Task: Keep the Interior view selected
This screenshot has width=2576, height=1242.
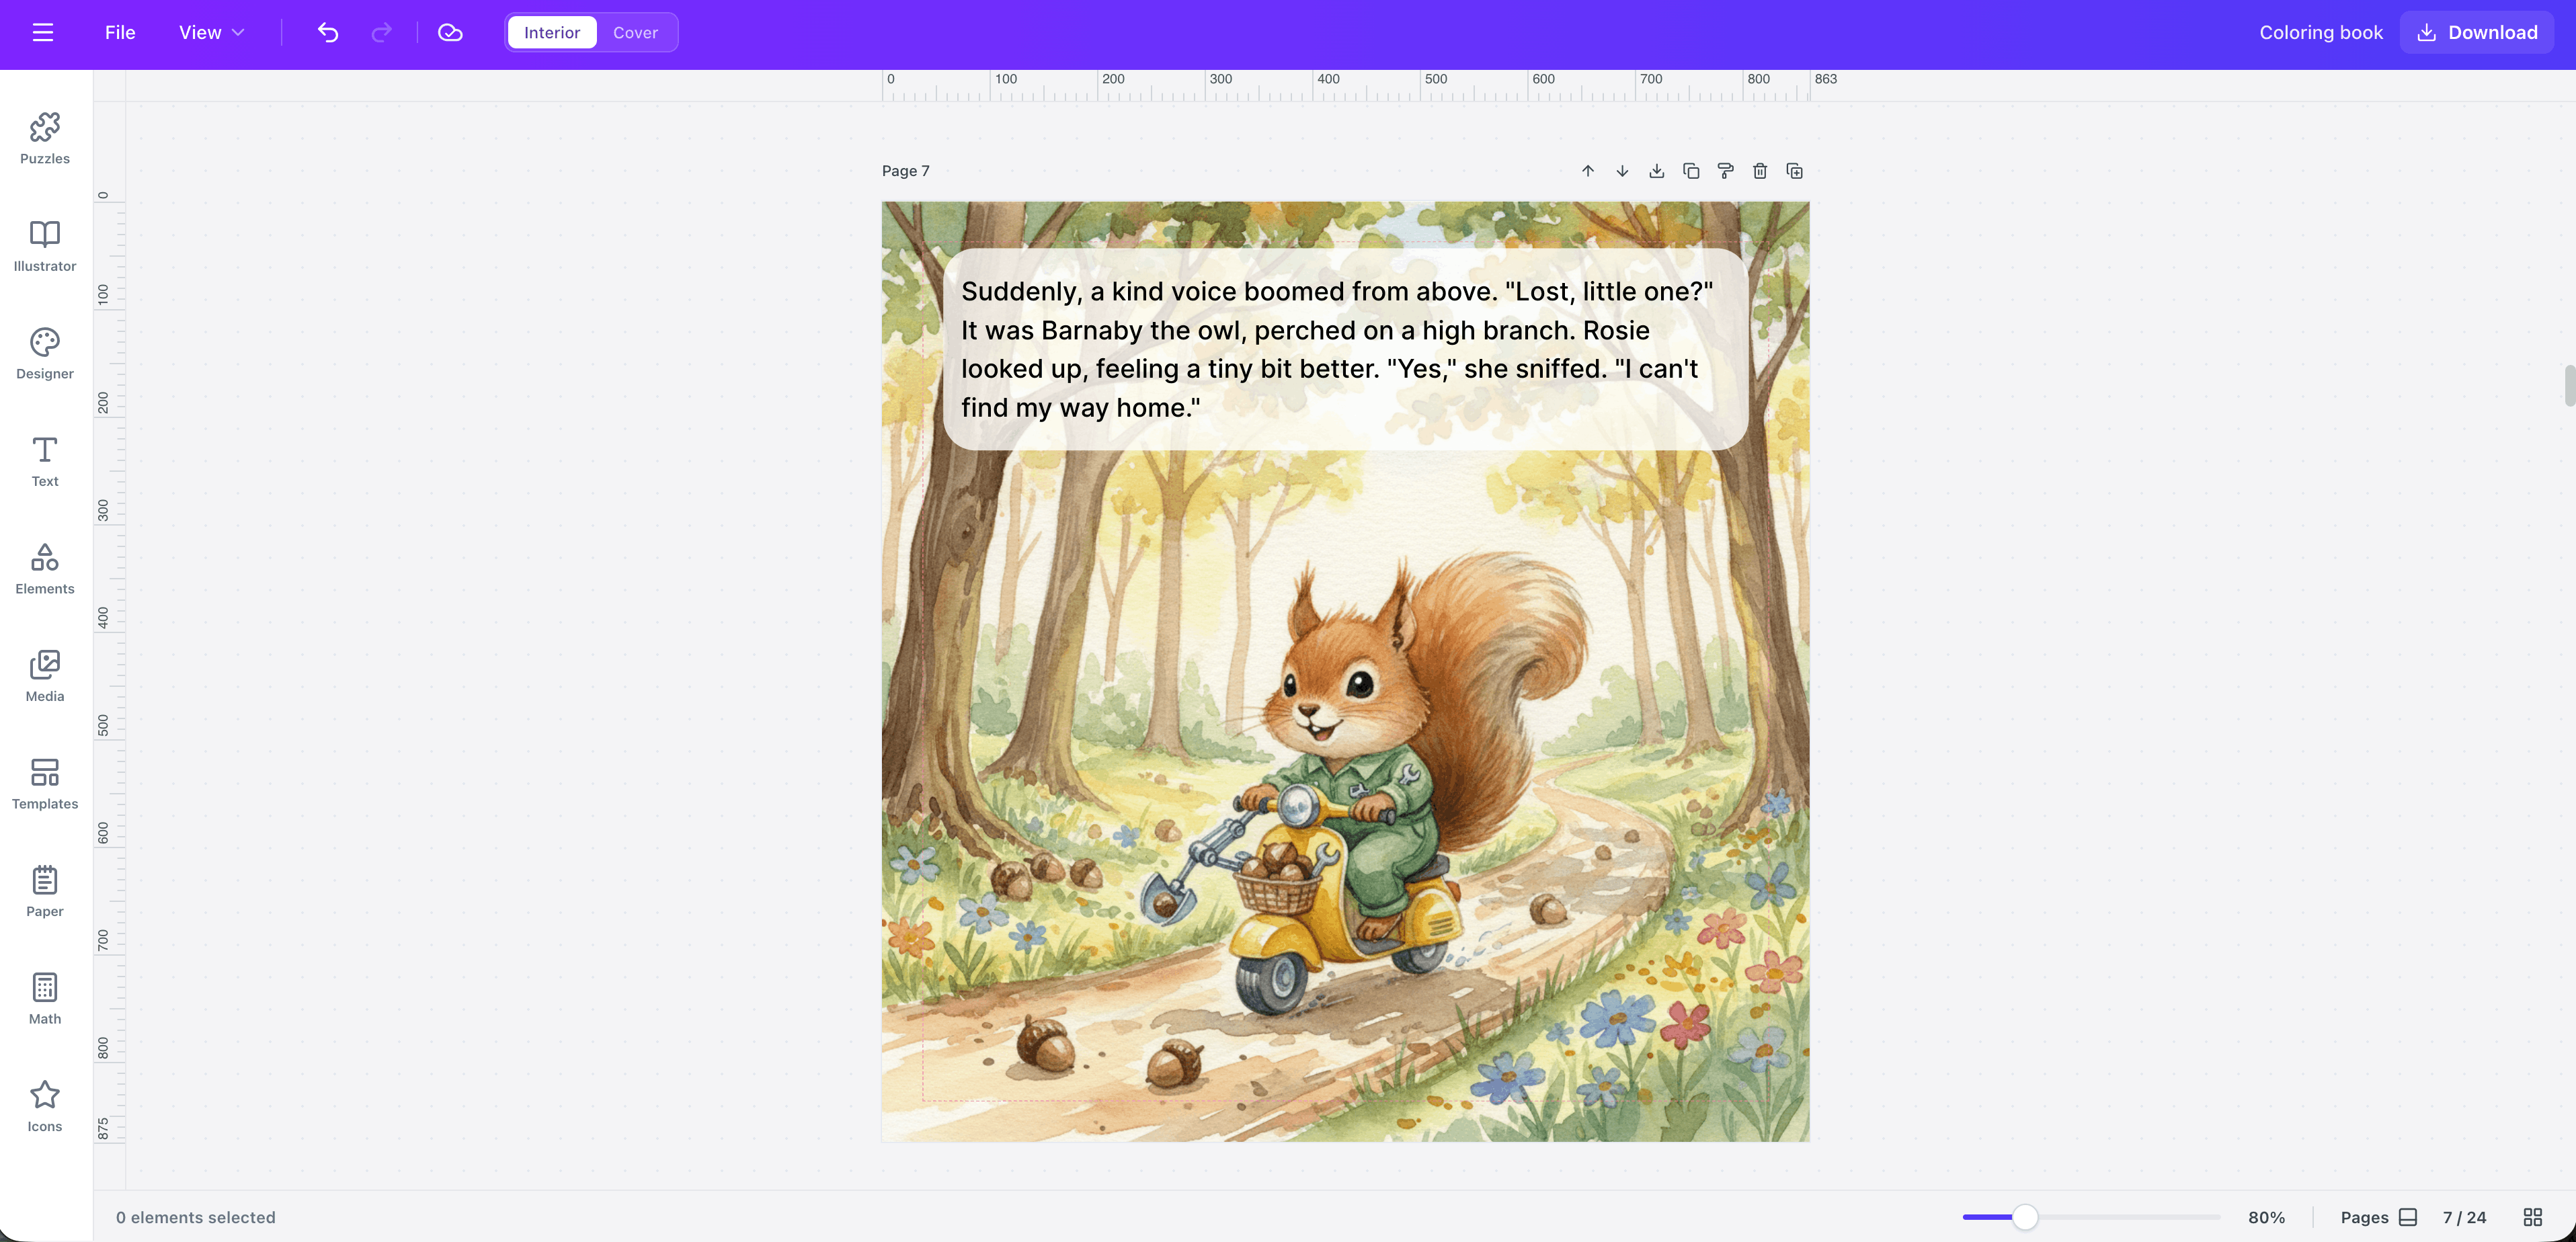Action: coord(551,32)
